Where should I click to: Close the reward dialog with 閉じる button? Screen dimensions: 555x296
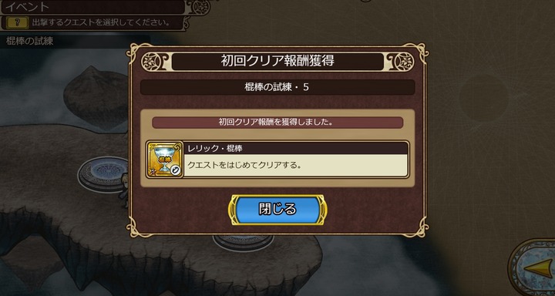click(277, 210)
